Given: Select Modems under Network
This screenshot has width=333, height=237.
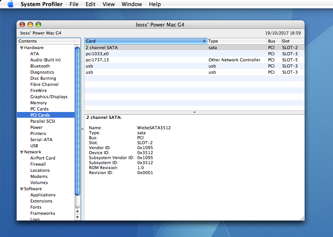Looking at the screenshot, I should point(39,177).
